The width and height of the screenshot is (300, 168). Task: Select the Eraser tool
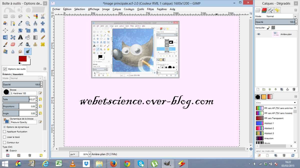(x=13, y=44)
